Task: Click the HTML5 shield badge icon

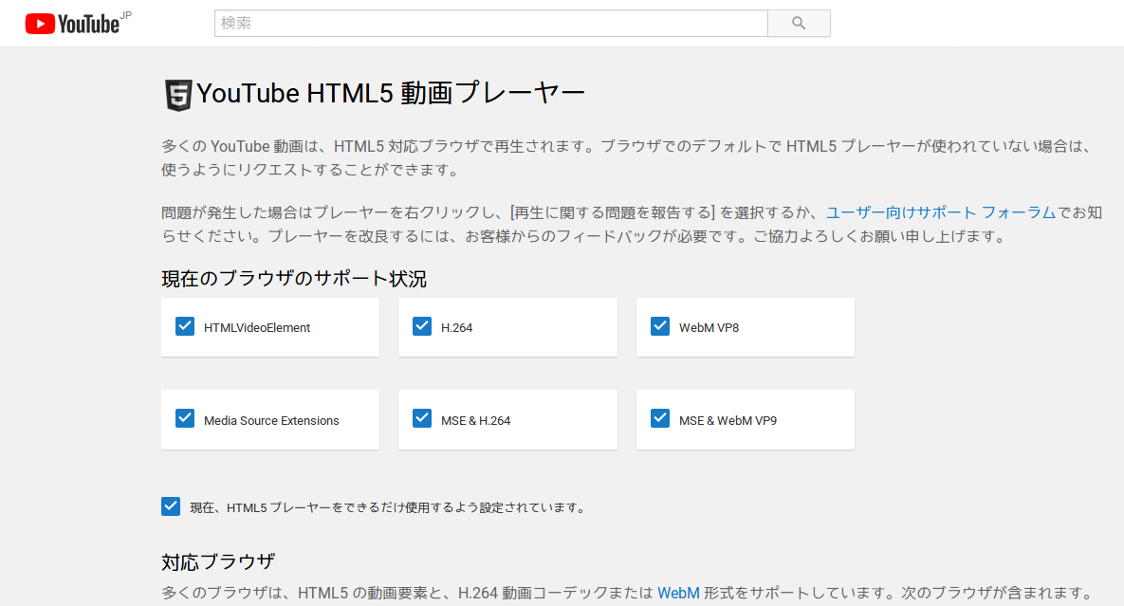Action: pyautogui.click(x=177, y=95)
